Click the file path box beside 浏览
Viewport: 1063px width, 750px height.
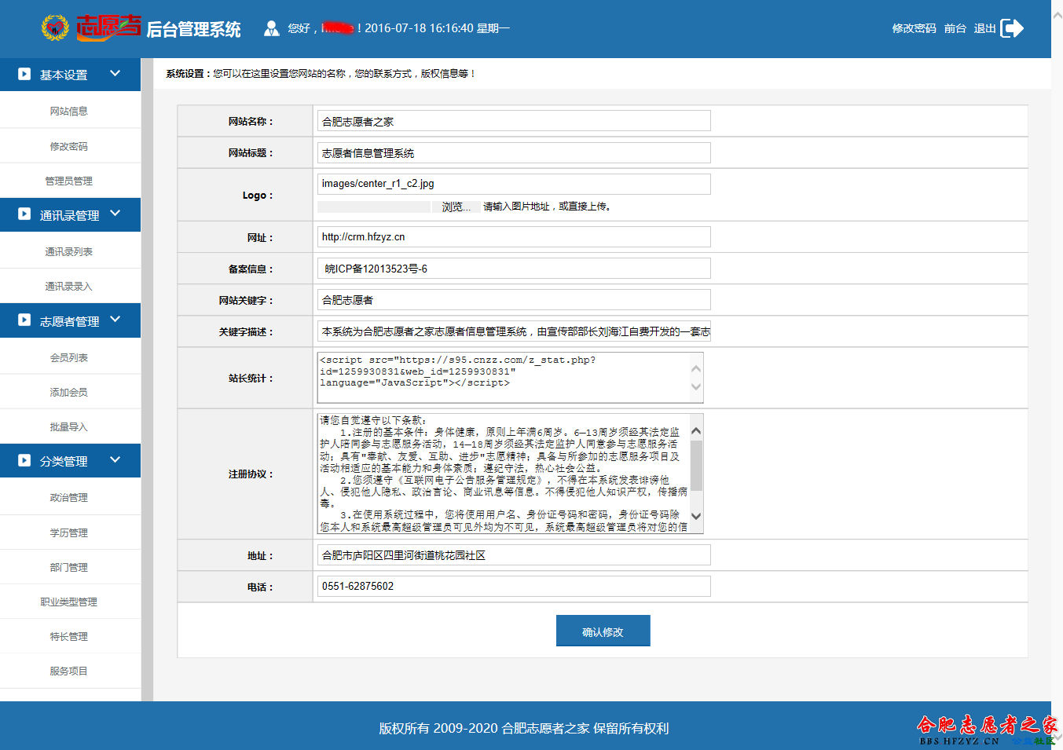(374, 207)
